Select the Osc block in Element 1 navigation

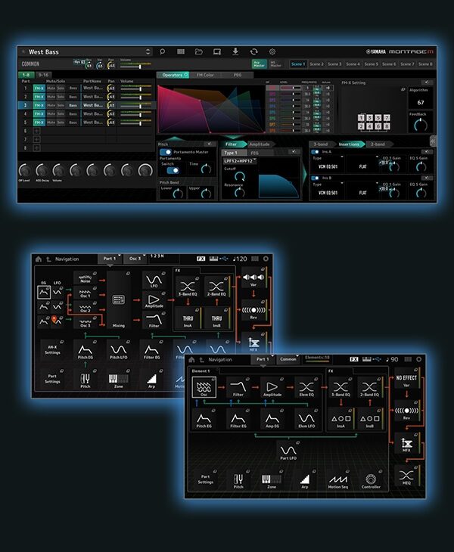coord(204,387)
